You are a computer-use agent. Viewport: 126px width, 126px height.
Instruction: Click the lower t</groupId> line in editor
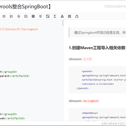pos(8,114)
